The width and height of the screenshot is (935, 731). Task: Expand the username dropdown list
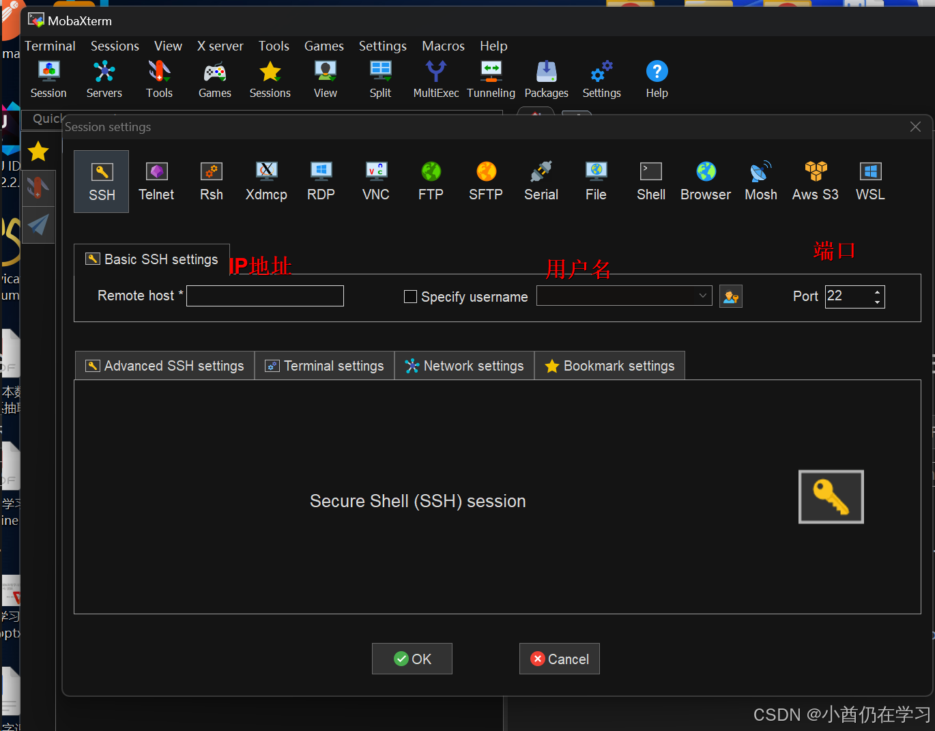pos(702,296)
